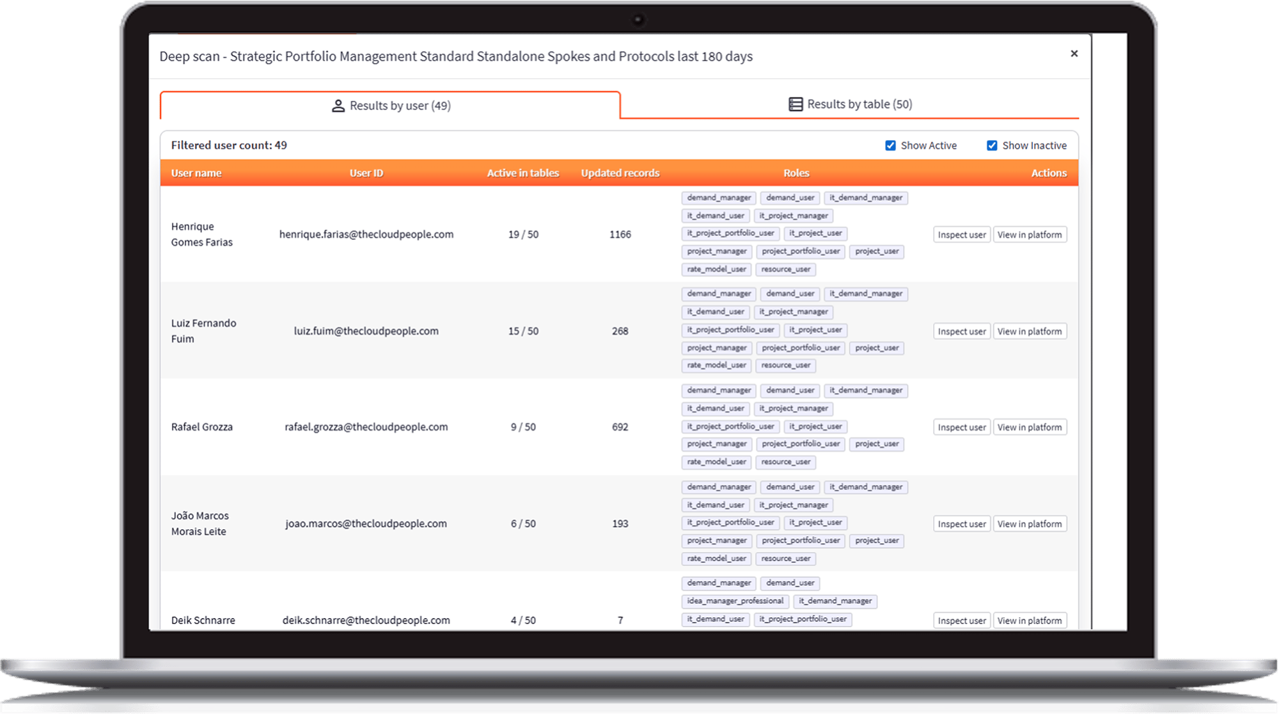Click the table icon in Results by table tab

click(x=795, y=104)
